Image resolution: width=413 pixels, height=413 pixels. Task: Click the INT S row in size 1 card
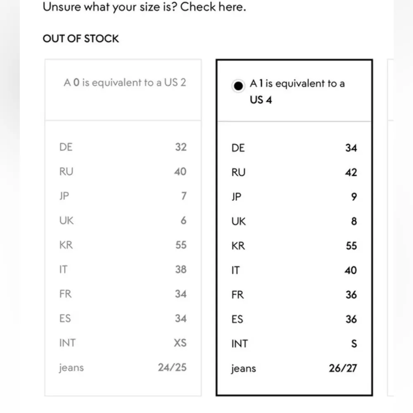click(294, 344)
